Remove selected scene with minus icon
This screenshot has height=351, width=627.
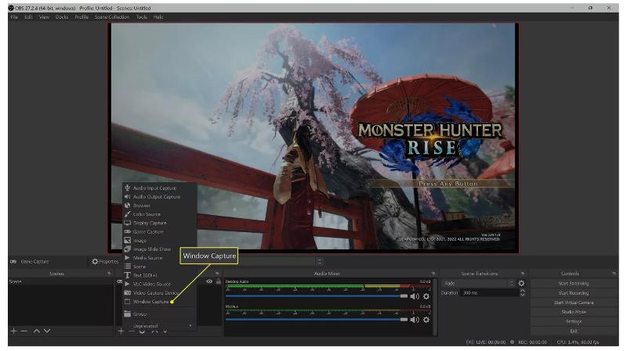pyautogui.click(x=24, y=331)
